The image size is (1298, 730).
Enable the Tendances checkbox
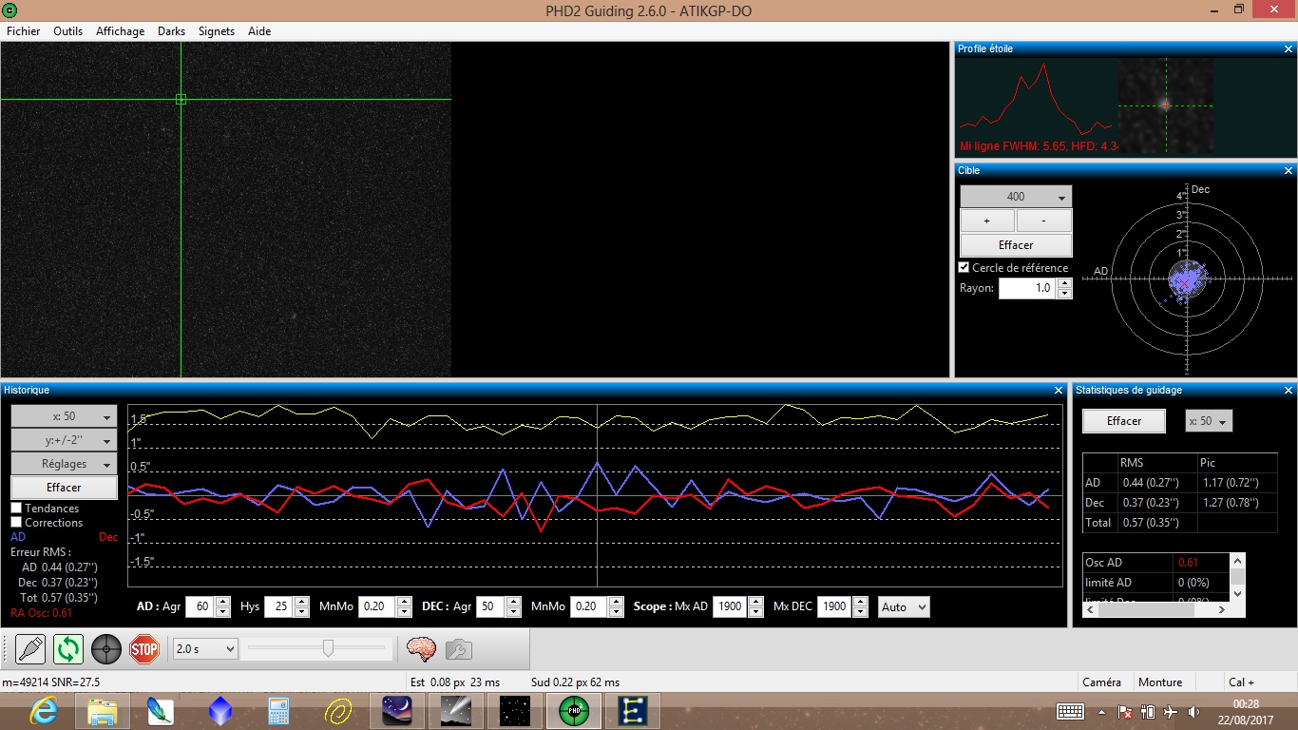point(16,509)
